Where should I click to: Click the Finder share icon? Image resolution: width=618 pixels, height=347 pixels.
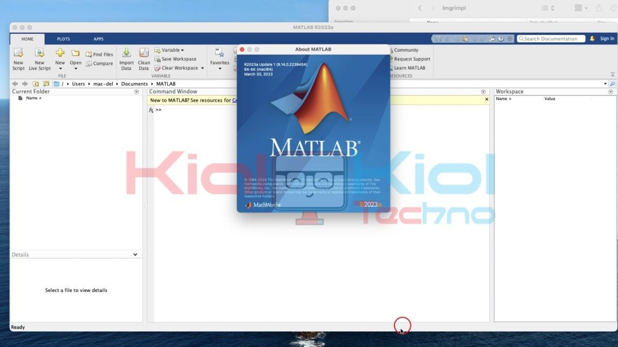(x=599, y=8)
